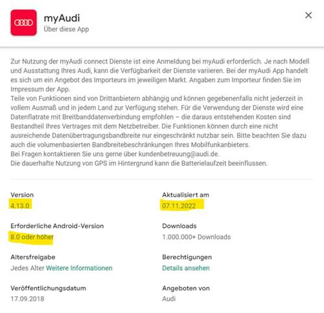Click the kundenbetreuung@audi.de email text
Viewport: 324px width, 313px height.
click(x=178, y=154)
